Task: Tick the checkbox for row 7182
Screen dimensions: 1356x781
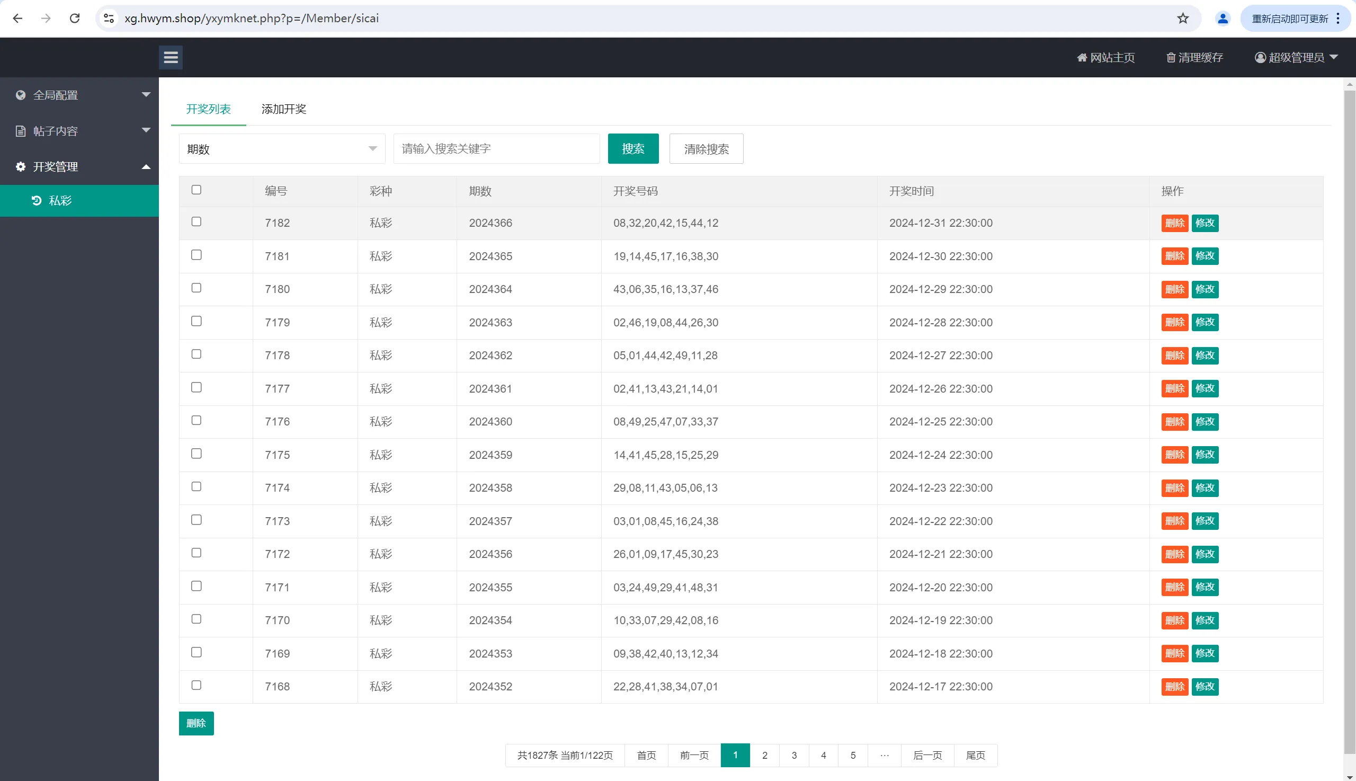Action: tap(196, 221)
